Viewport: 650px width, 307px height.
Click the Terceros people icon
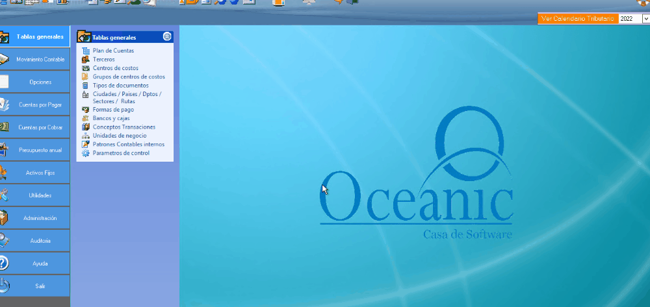(86, 59)
